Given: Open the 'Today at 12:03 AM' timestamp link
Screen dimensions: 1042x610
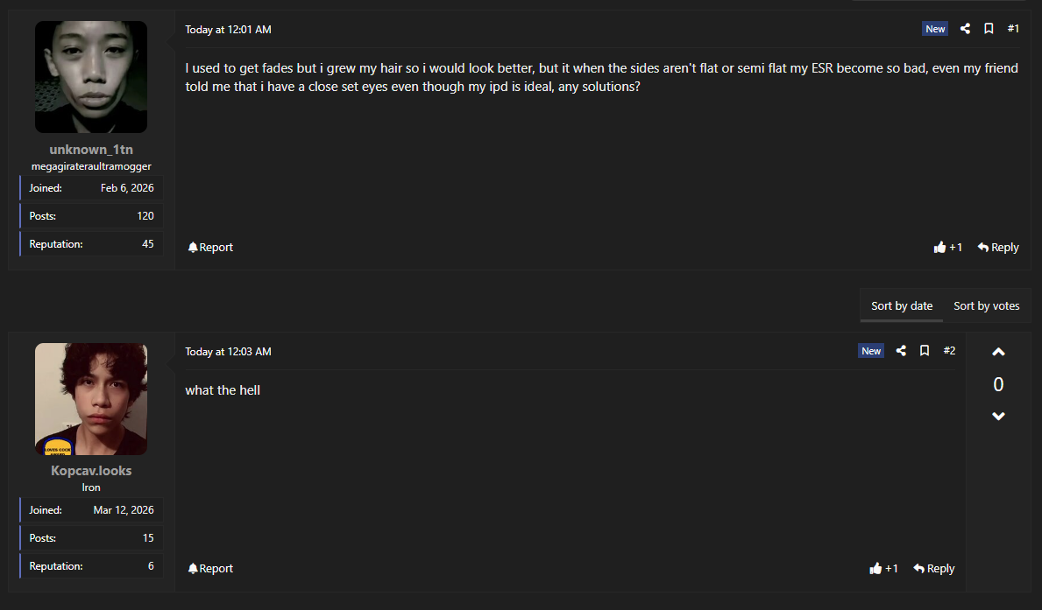Looking at the screenshot, I should 228,352.
